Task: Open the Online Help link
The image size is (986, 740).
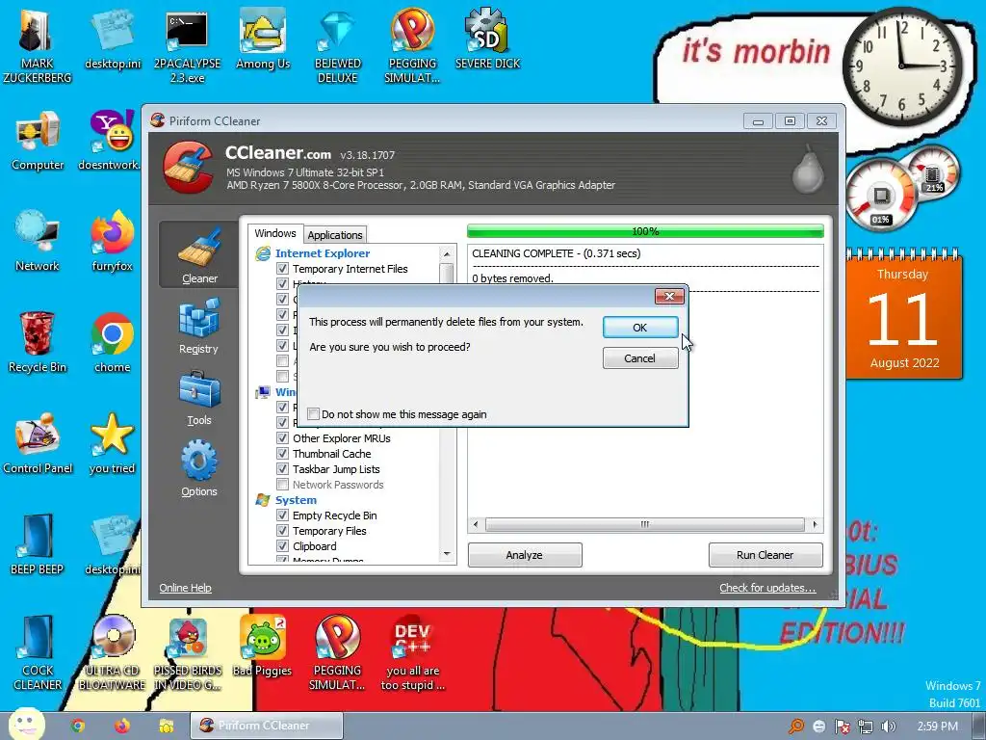Action: point(185,588)
